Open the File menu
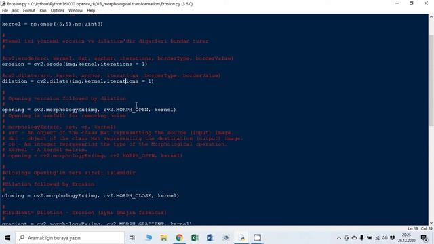The height and width of the screenshot is (244, 434). point(5,11)
